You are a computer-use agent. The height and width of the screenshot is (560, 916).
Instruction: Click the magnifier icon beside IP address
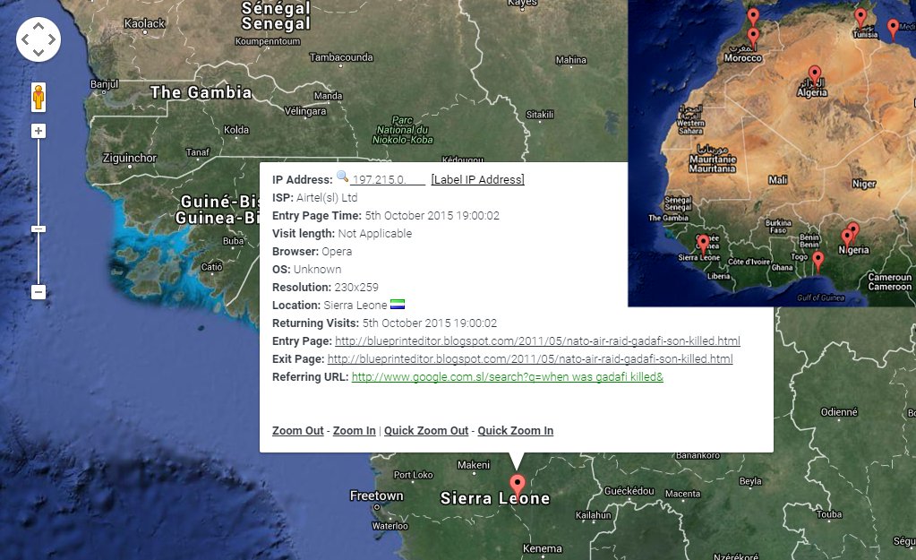click(342, 177)
